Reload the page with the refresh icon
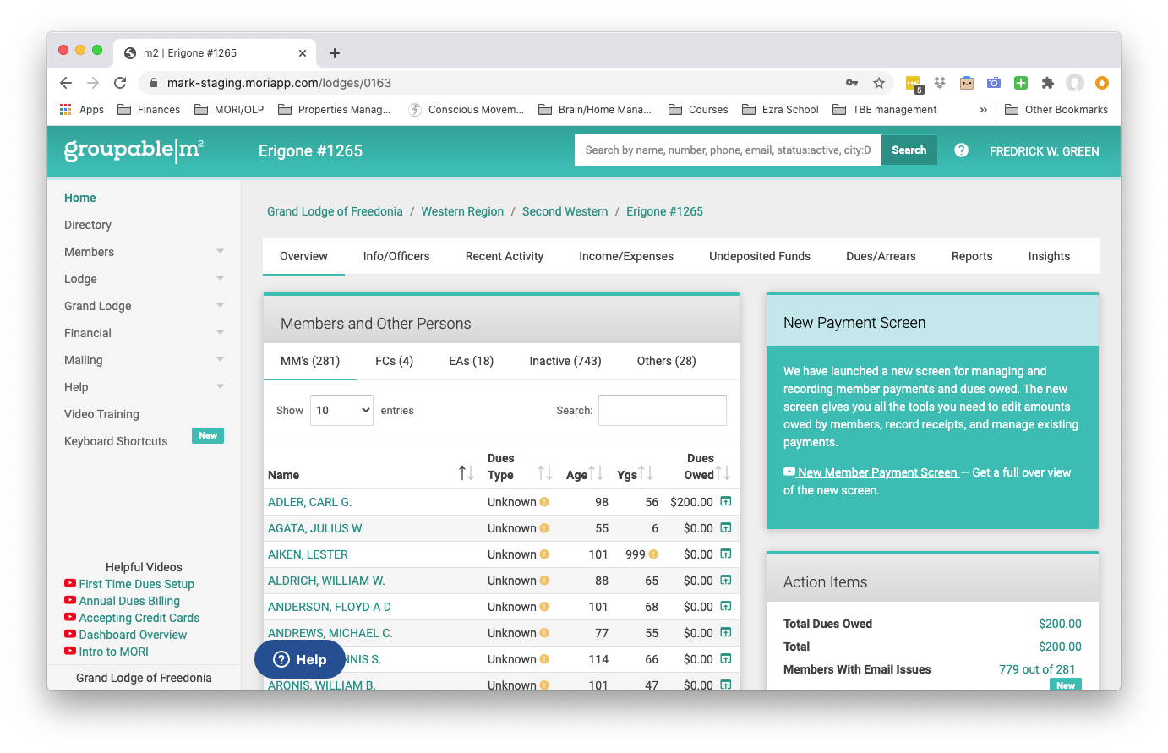The width and height of the screenshot is (1168, 753). pos(120,83)
